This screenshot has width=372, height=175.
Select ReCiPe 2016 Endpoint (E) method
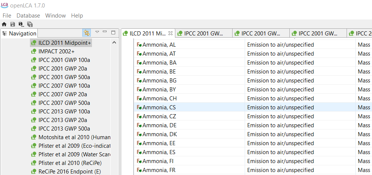click(70, 171)
